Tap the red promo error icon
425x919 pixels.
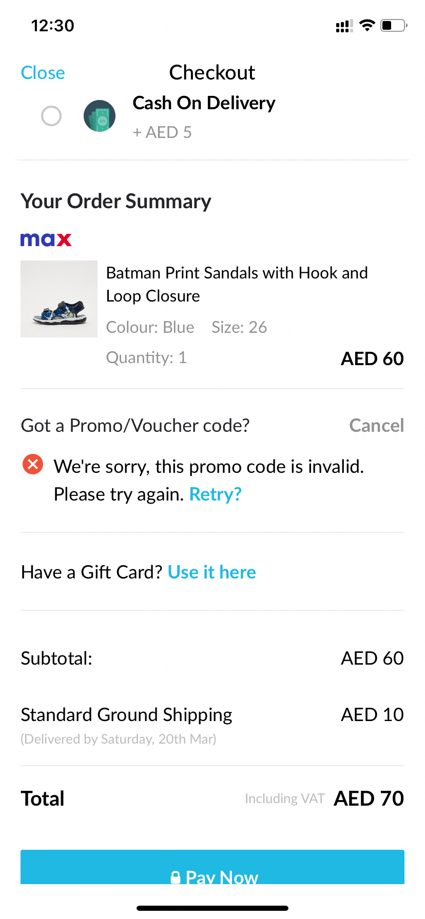point(33,465)
